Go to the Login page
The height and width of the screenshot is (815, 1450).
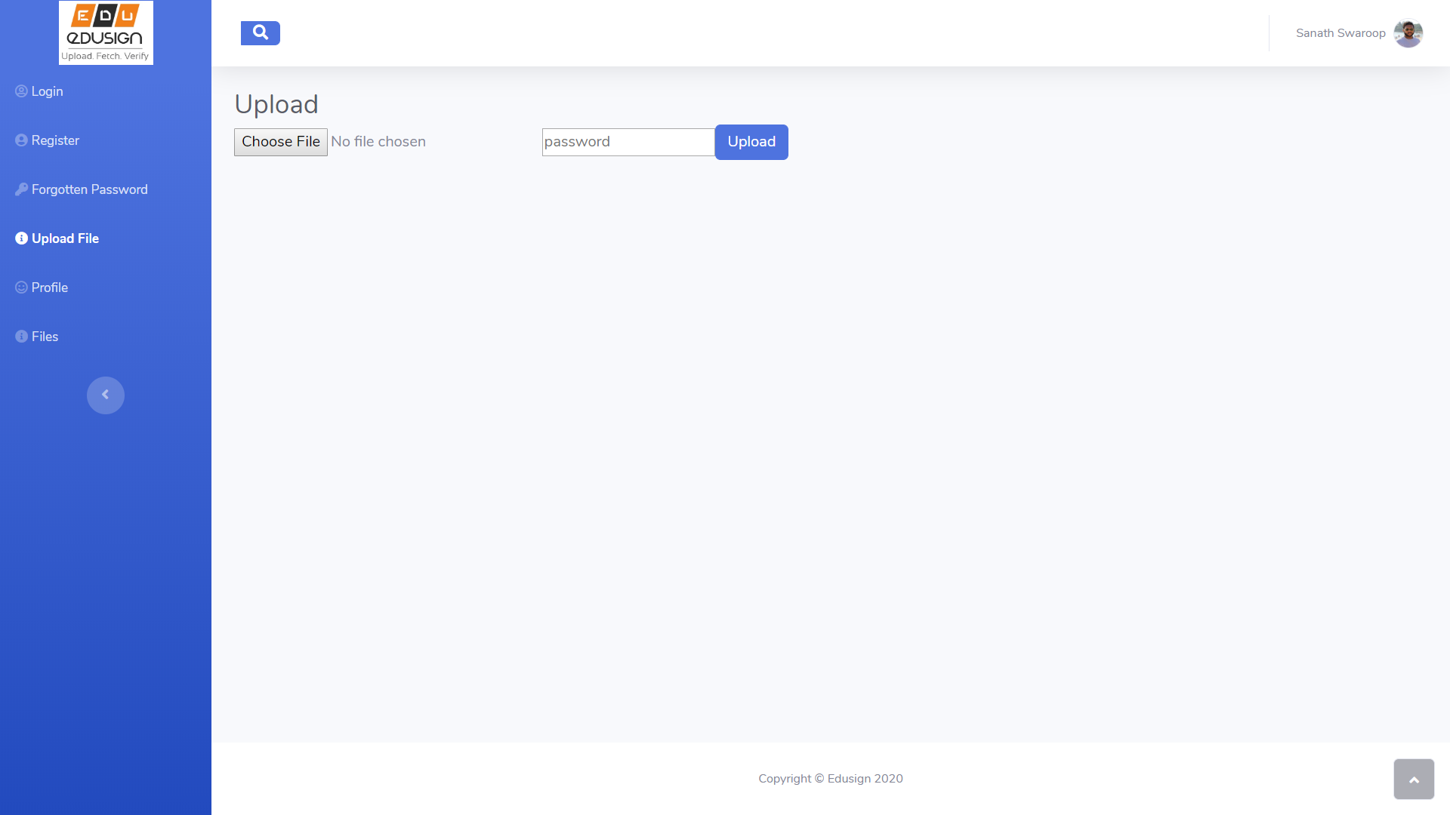point(48,91)
